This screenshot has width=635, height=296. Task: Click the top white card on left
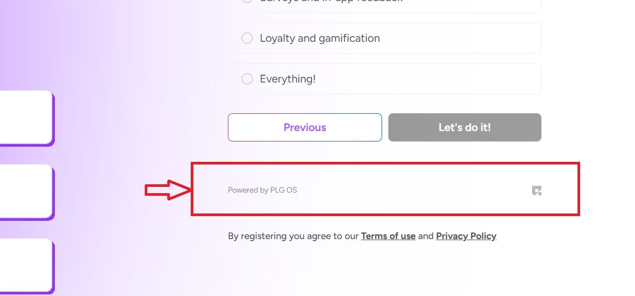tap(26, 117)
